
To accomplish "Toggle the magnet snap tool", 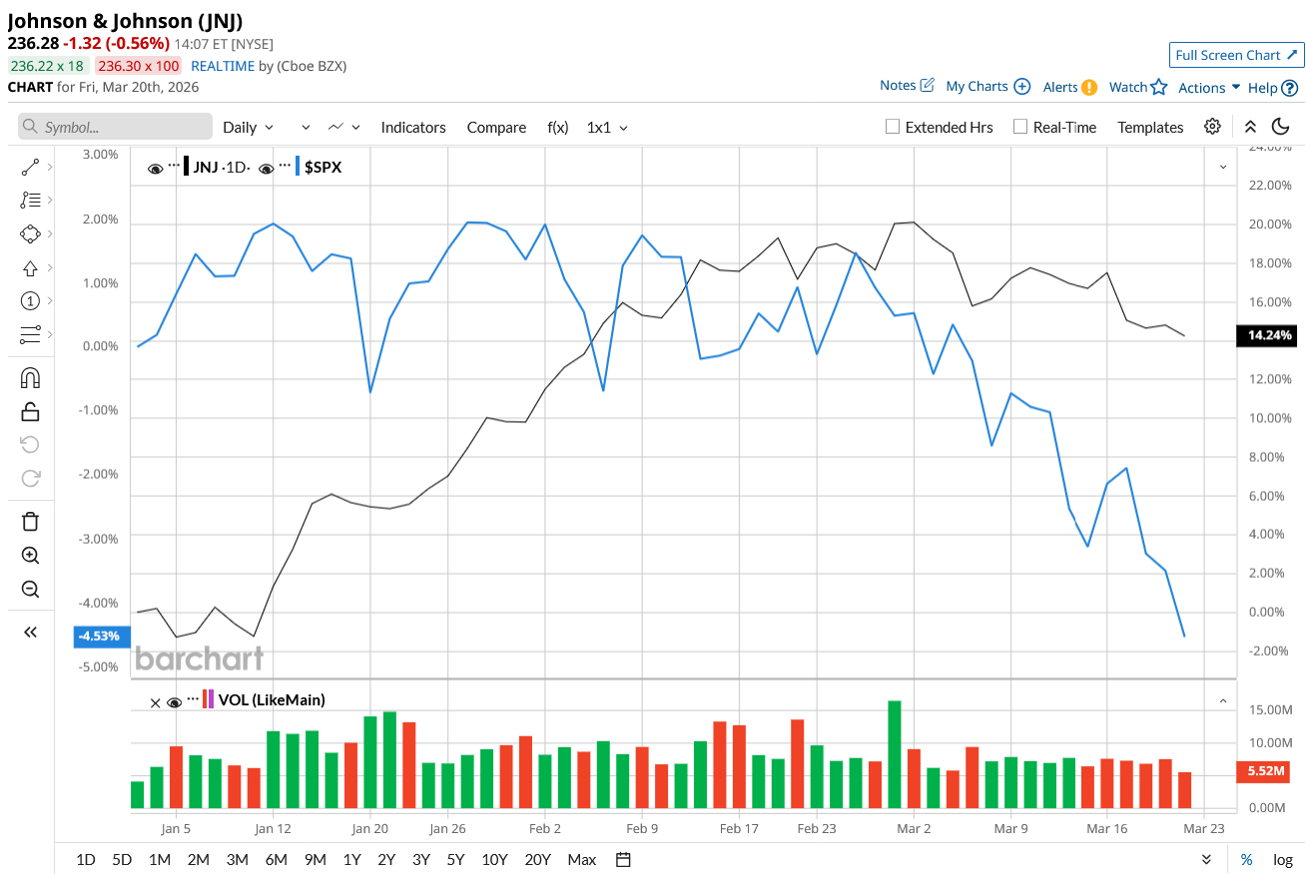I will [x=30, y=378].
